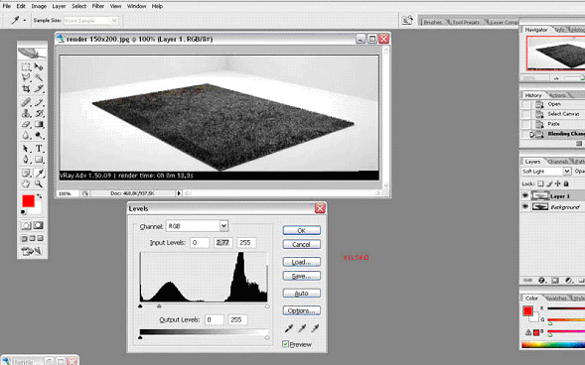Select the Magic Wand tool
585x365 pixels.
[39, 77]
